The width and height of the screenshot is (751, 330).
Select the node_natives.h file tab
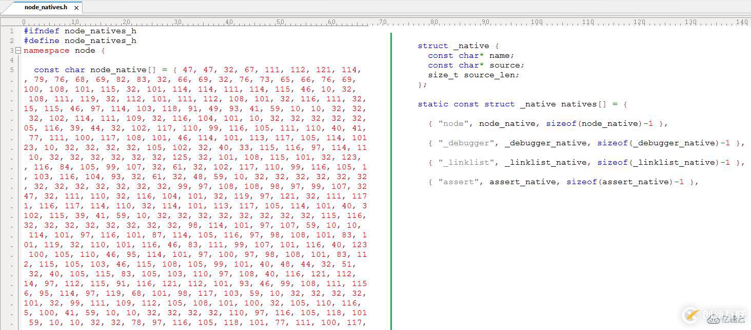pos(46,7)
